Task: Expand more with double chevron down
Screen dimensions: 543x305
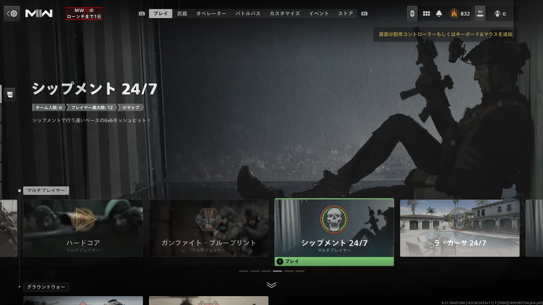Action: (x=271, y=285)
